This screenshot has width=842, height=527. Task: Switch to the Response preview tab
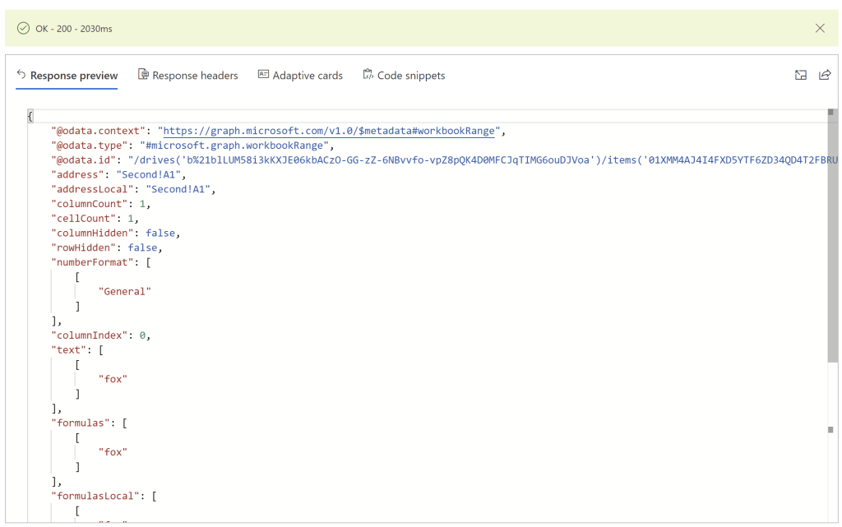(x=74, y=76)
